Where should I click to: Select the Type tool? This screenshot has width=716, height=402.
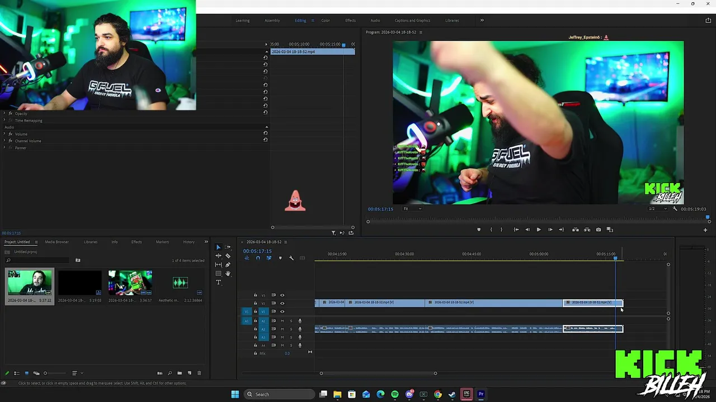(218, 283)
